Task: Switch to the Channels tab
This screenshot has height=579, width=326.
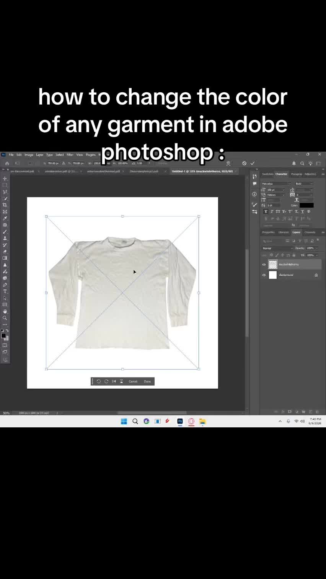Action: pos(310,232)
